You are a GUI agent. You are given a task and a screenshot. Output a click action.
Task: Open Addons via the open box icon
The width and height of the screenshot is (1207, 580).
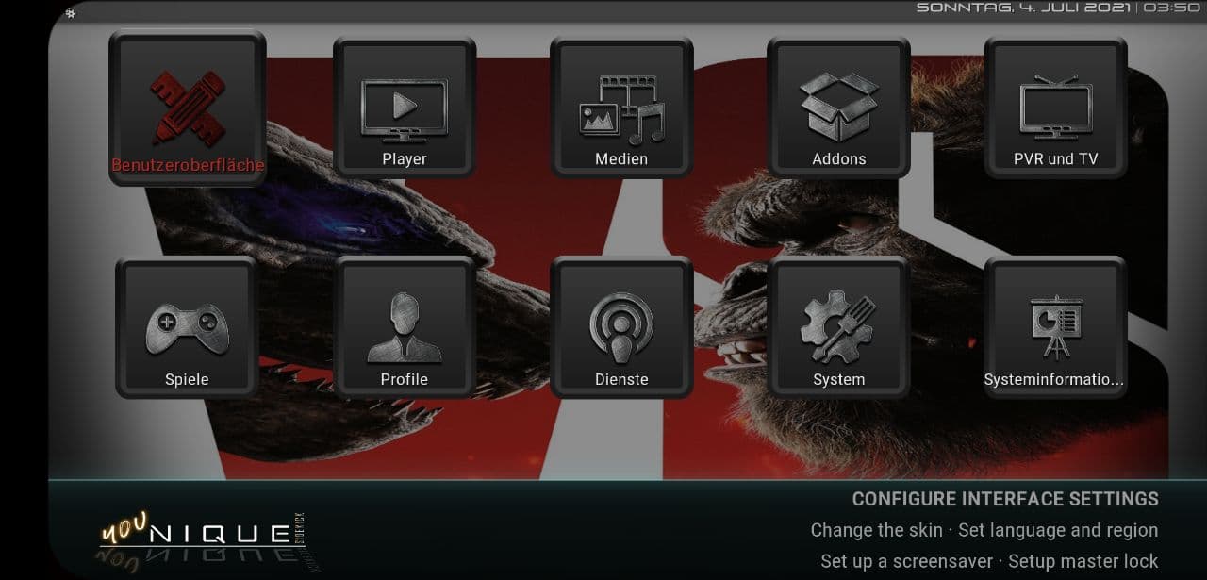pos(838,107)
